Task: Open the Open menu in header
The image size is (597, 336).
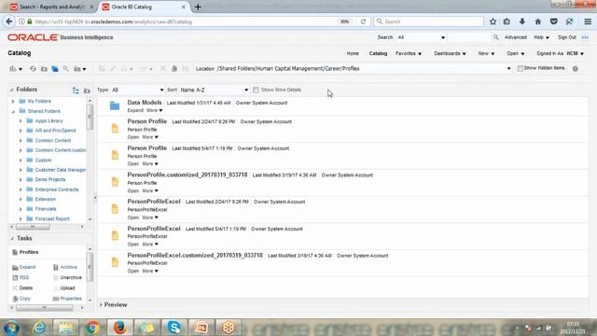Action: 516,54
